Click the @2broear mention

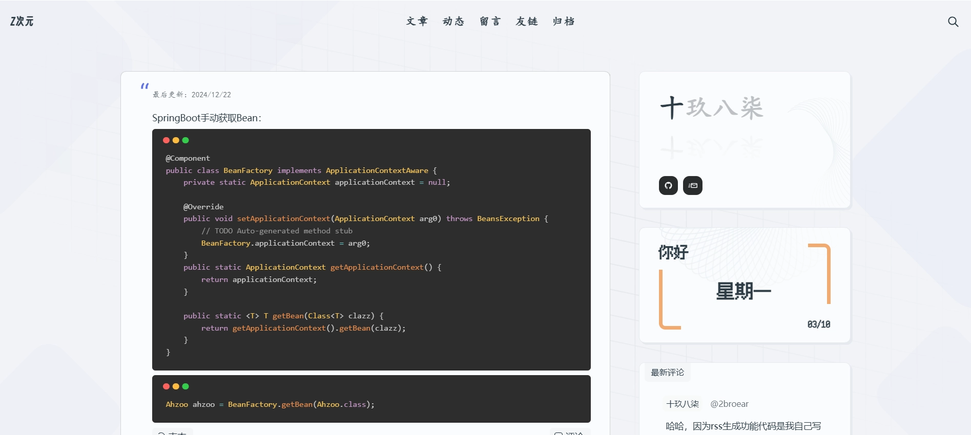click(729, 404)
